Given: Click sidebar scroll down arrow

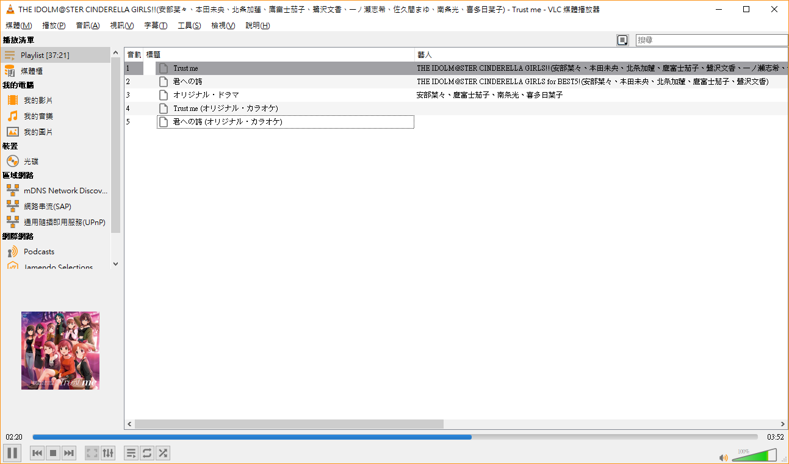Looking at the screenshot, I should [x=116, y=264].
